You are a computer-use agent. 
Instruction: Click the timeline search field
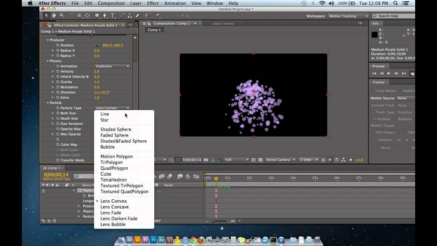click(x=84, y=176)
